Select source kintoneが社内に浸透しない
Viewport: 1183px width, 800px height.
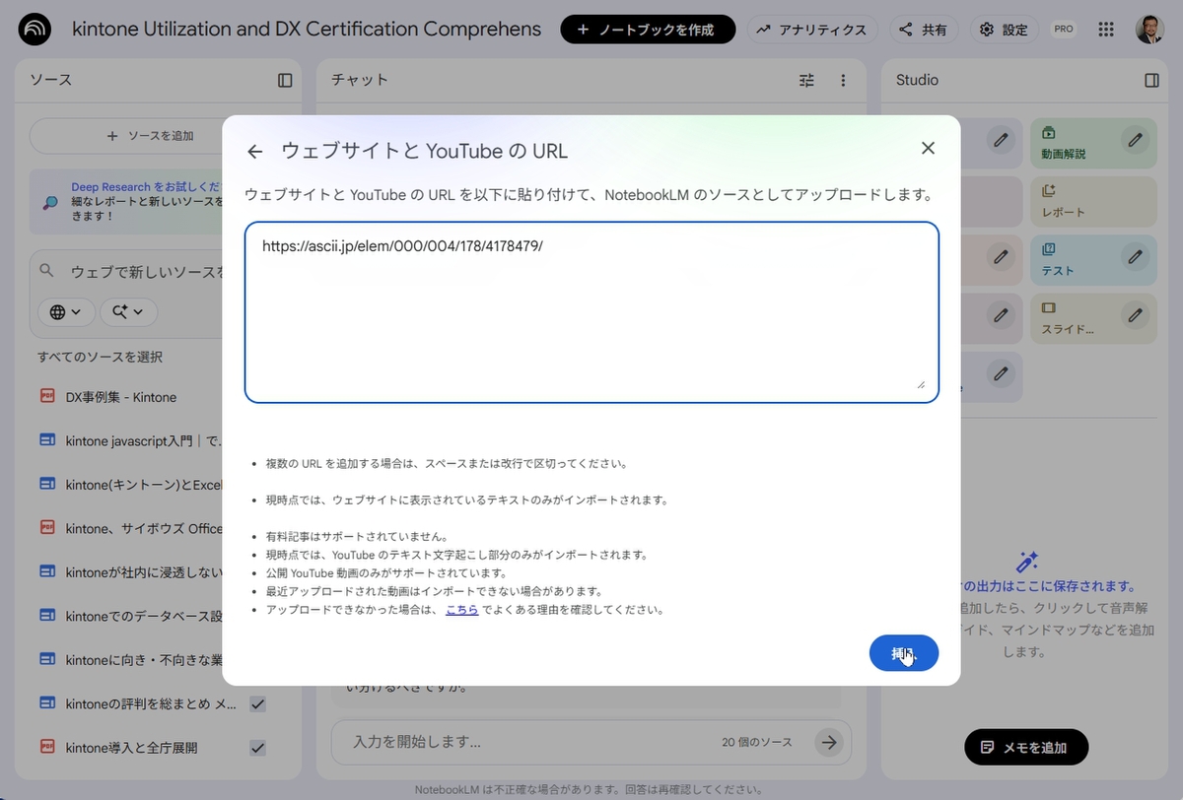(x=144, y=571)
